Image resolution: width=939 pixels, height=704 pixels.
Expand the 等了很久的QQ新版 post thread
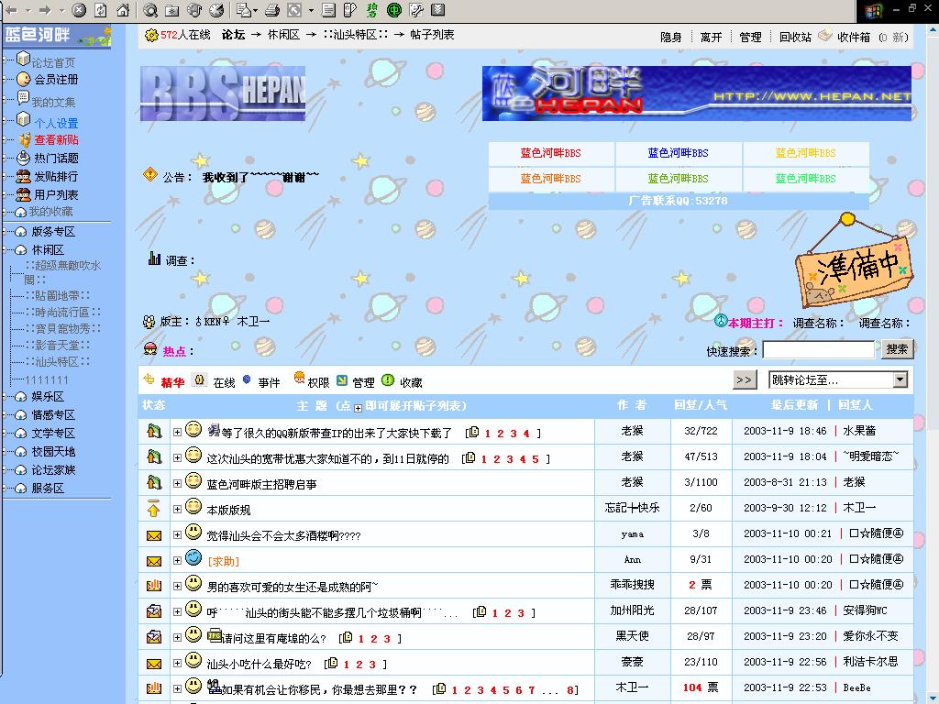[177, 433]
